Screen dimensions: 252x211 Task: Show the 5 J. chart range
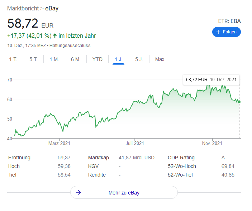139,59
